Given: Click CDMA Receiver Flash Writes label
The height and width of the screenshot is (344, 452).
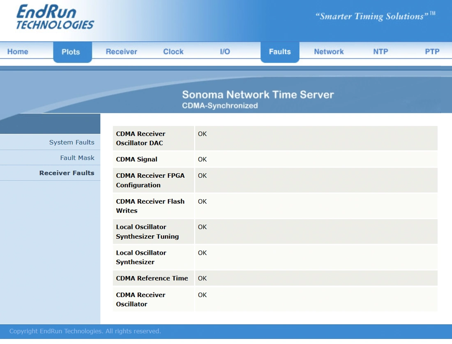Looking at the screenshot, I should tap(150, 206).
